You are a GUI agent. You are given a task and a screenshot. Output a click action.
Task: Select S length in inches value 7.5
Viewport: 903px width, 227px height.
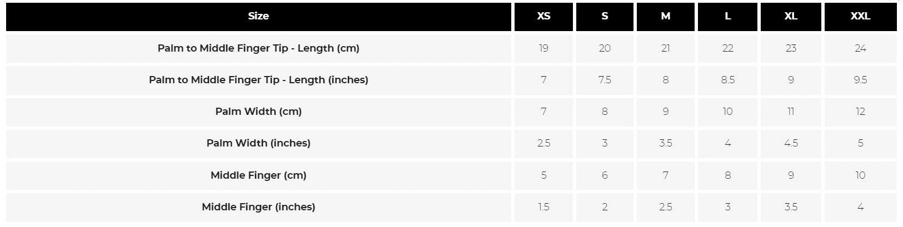click(x=605, y=80)
